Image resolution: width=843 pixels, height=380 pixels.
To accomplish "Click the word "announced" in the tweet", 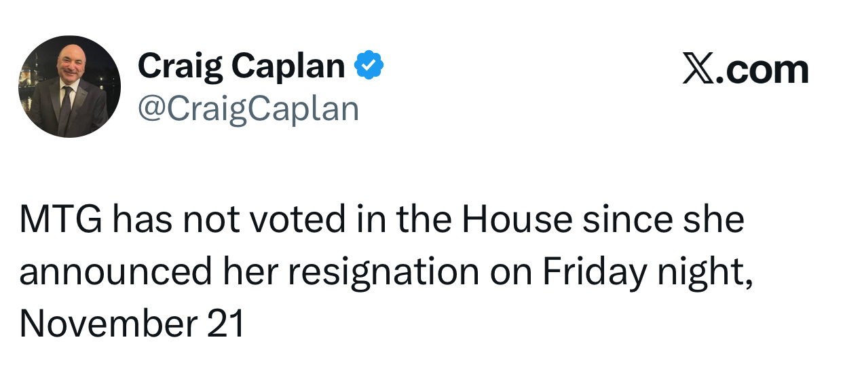I will pos(115,271).
